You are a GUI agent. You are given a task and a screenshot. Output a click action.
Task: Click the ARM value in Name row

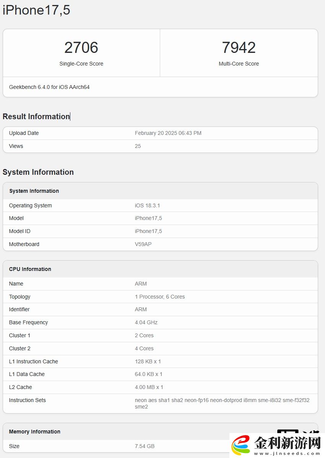pos(141,284)
